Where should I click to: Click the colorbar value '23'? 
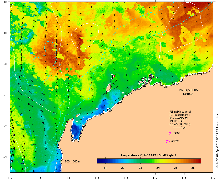140,168
